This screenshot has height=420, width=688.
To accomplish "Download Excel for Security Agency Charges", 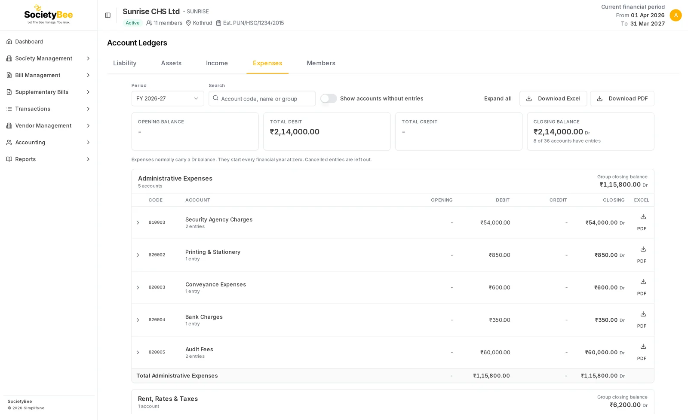I will pos(643,216).
